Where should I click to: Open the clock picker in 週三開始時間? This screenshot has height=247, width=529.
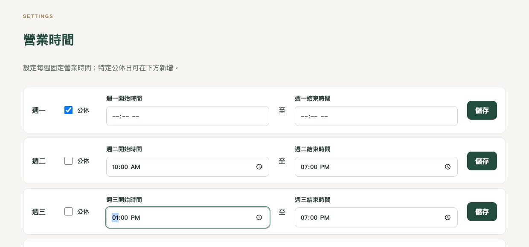(x=259, y=218)
